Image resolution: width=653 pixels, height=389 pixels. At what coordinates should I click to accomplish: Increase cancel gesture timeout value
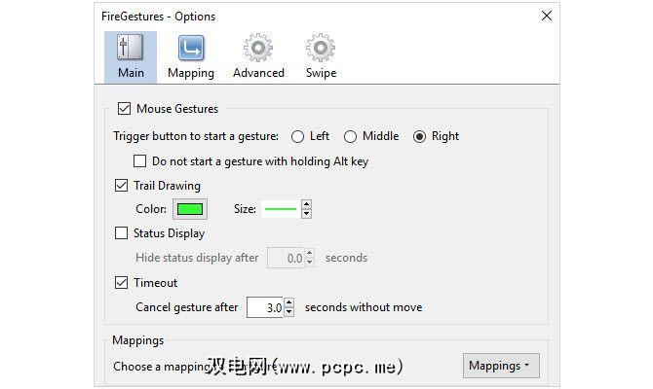click(x=289, y=302)
